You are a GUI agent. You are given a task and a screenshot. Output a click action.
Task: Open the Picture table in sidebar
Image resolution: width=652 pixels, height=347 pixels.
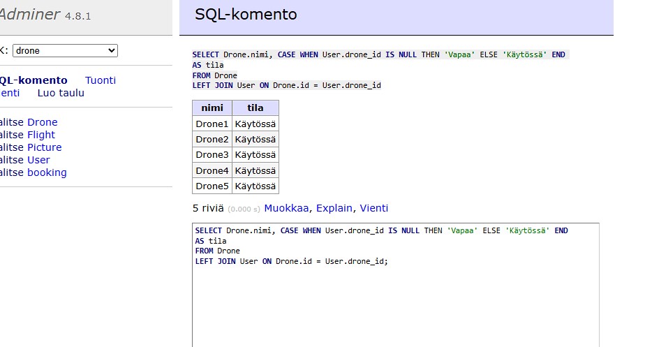45,147
